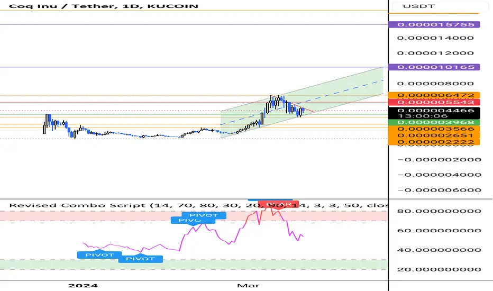
Task: Click the −0.000004000 axis value
Action: tap(439, 175)
